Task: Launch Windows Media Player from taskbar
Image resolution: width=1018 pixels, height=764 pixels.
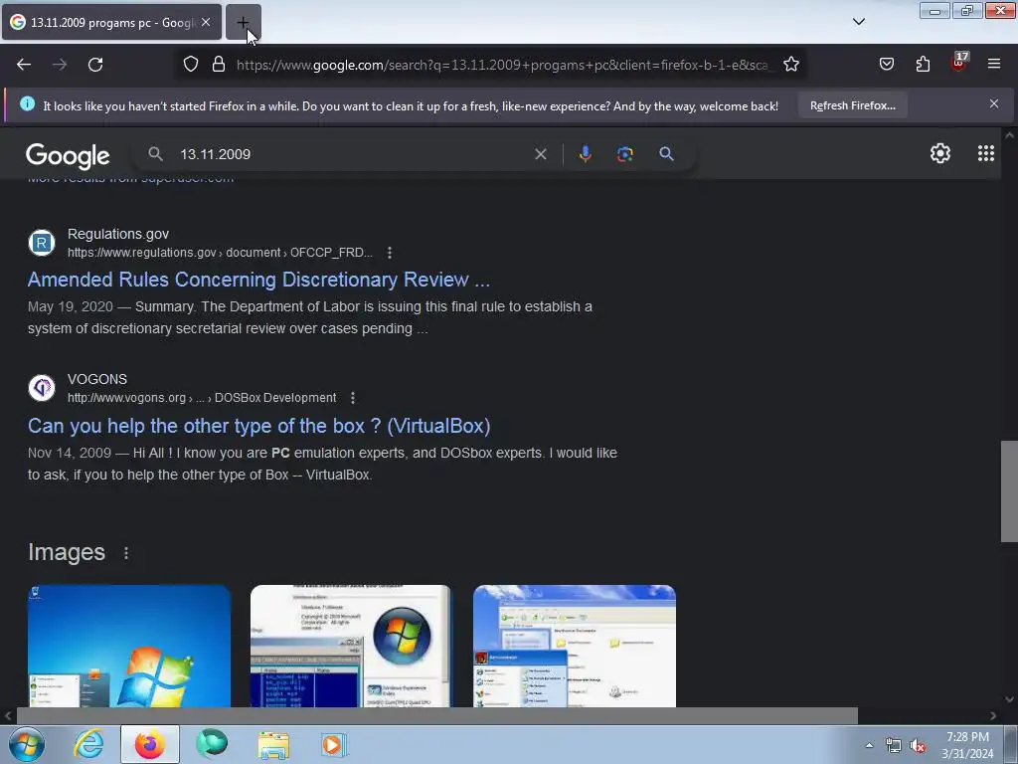Action: (334, 744)
